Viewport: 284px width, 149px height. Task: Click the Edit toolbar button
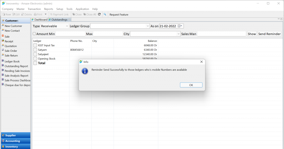(16, 14)
